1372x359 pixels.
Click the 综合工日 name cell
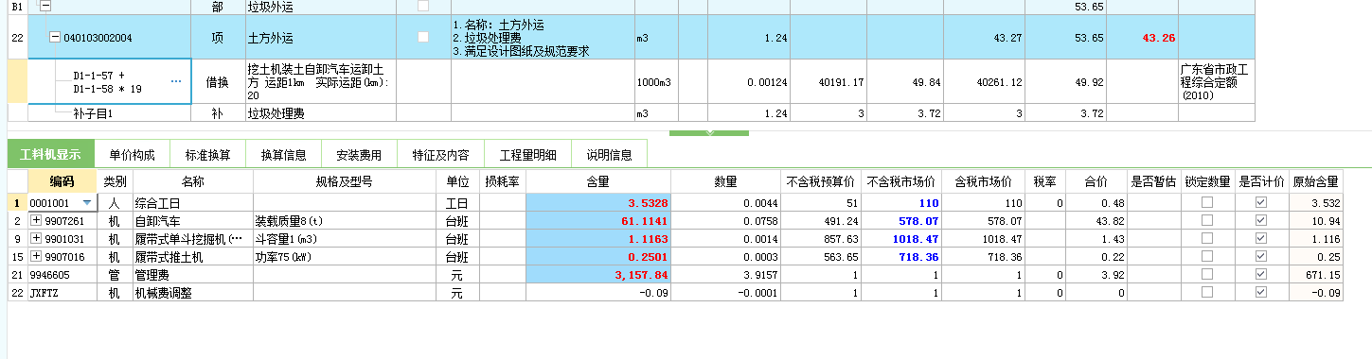192,202
